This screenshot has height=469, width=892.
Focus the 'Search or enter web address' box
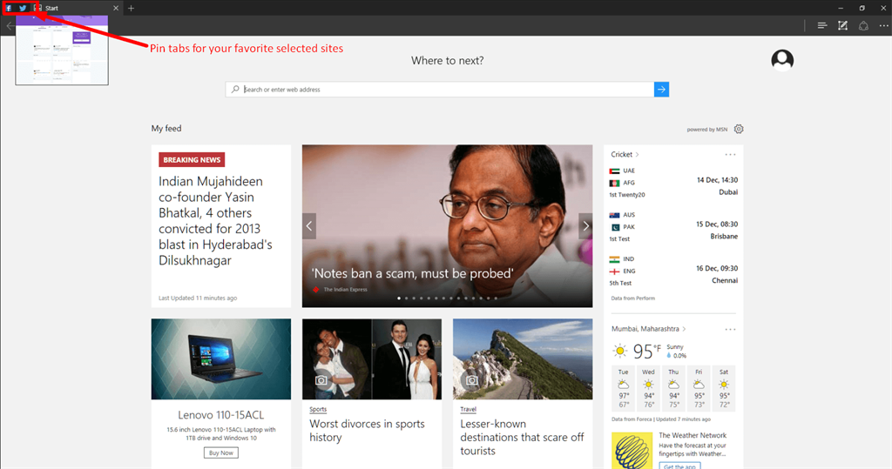(440, 90)
